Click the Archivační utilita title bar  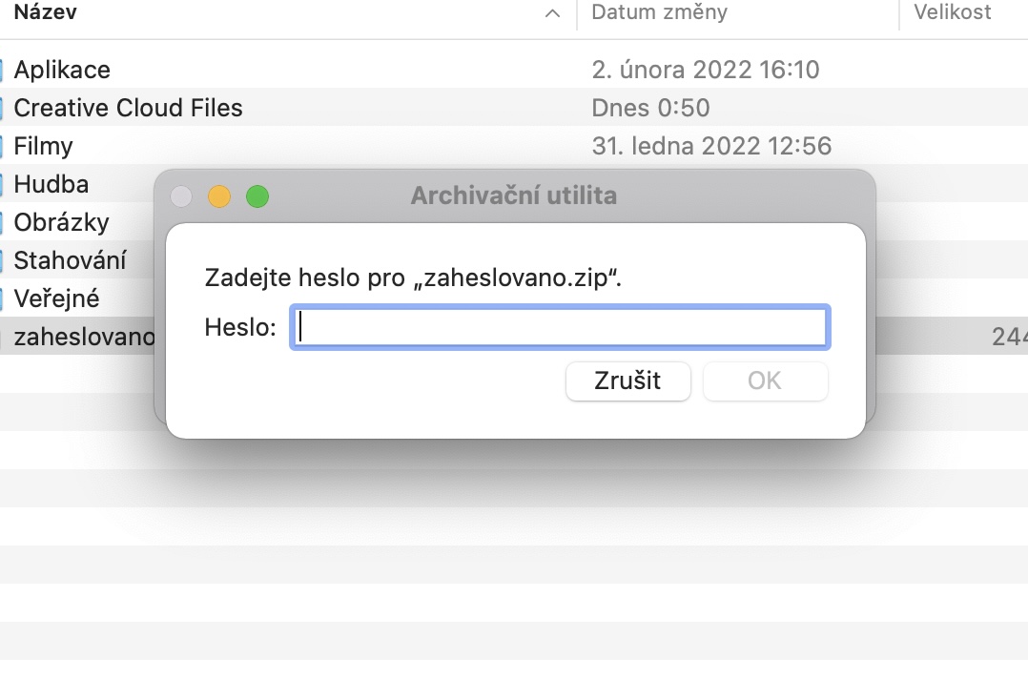[514, 196]
